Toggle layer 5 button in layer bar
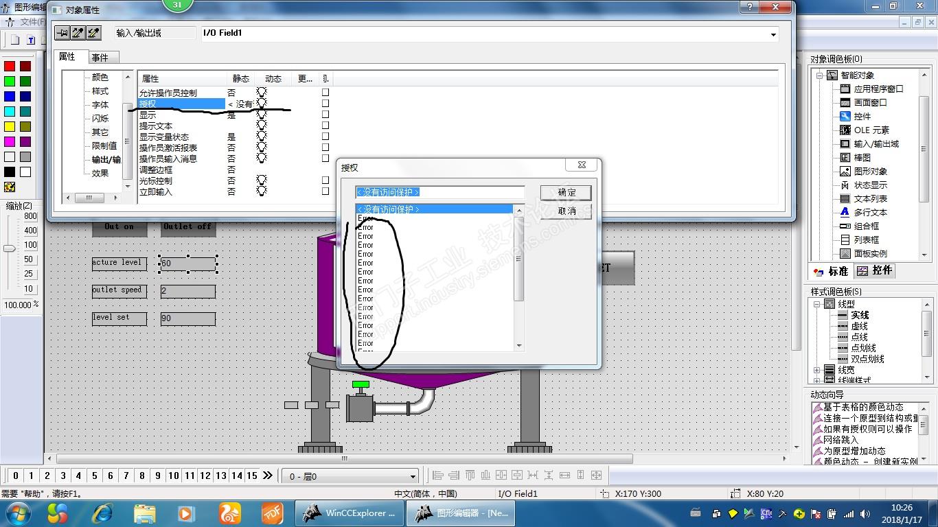The width and height of the screenshot is (938, 527). 95,475
